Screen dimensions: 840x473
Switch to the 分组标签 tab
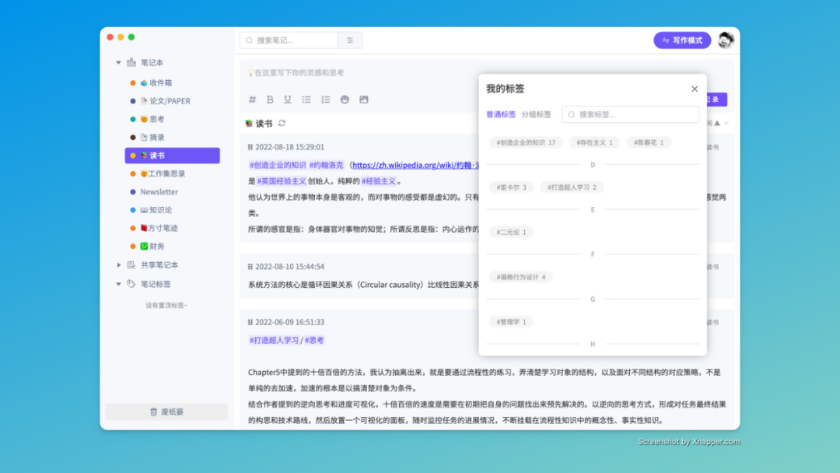pos(536,114)
